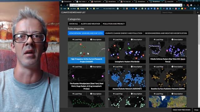Viewport: 200px width, 112px height.
Task: Bookmark the page with the star icon
Action: click(181, 5)
